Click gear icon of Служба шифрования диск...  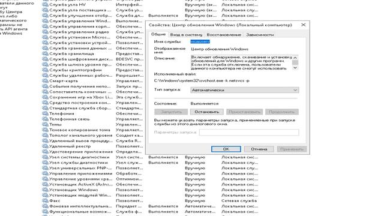[x=45, y=59]
